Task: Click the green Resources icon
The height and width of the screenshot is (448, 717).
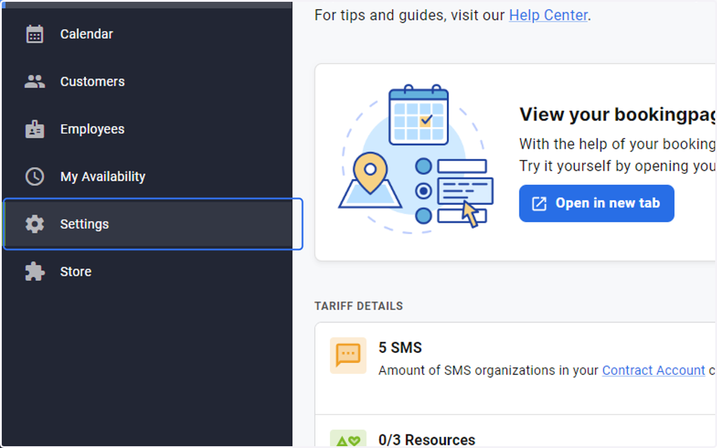Action: (x=348, y=439)
